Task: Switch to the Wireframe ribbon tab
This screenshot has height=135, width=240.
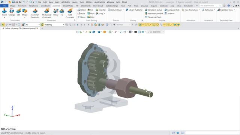Action: click(33, 6)
